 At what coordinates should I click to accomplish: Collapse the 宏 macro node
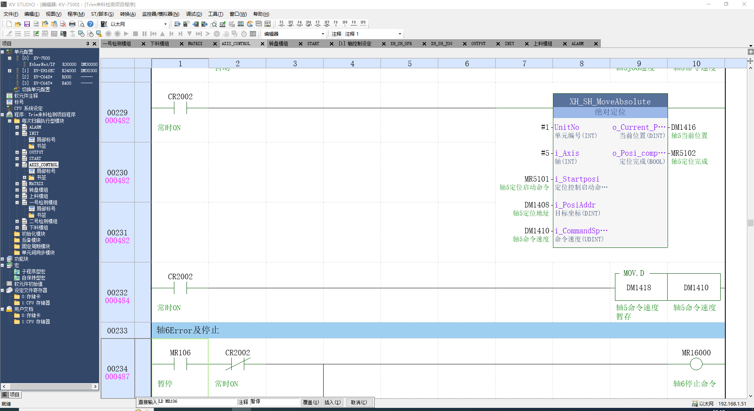tap(2, 265)
